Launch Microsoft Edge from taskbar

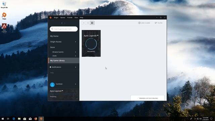(x=14, y=119)
